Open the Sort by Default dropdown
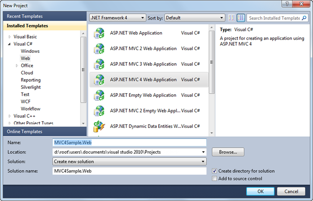313x201 pixels. (195, 18)
